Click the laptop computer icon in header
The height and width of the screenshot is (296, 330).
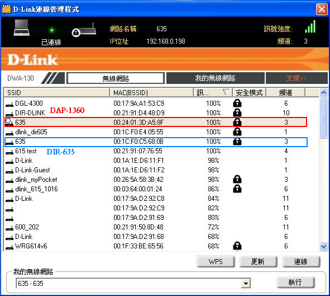point(21,27)
